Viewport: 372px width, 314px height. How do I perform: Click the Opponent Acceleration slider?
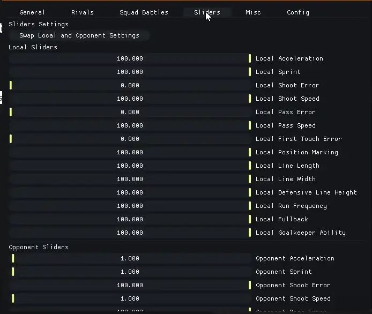(130, 258)
